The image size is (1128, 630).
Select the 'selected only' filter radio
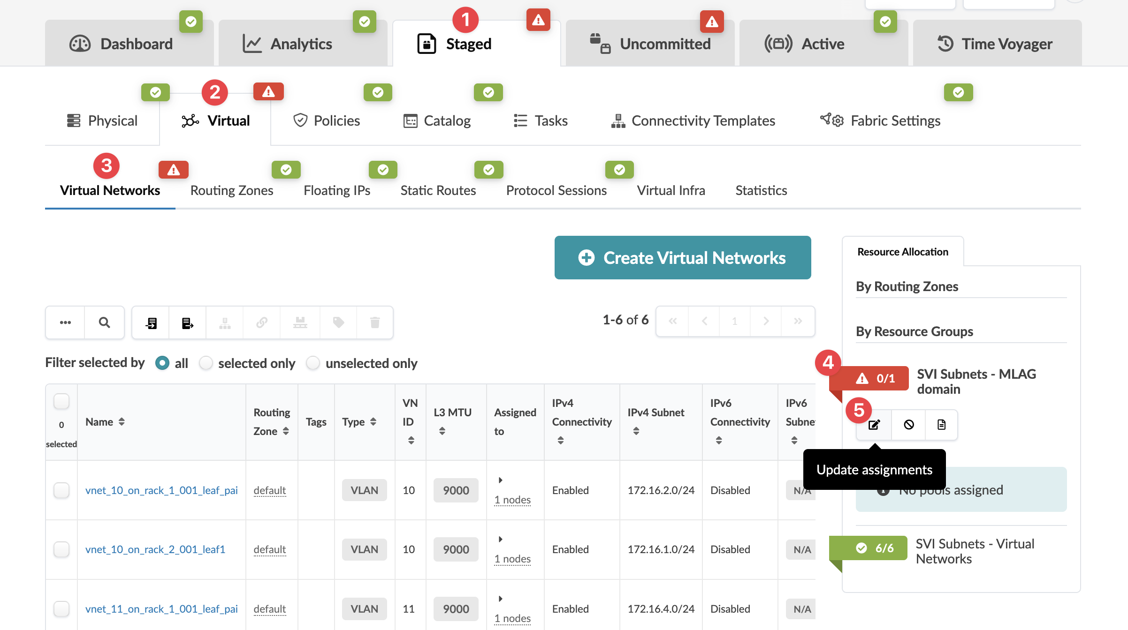point(206,363)
